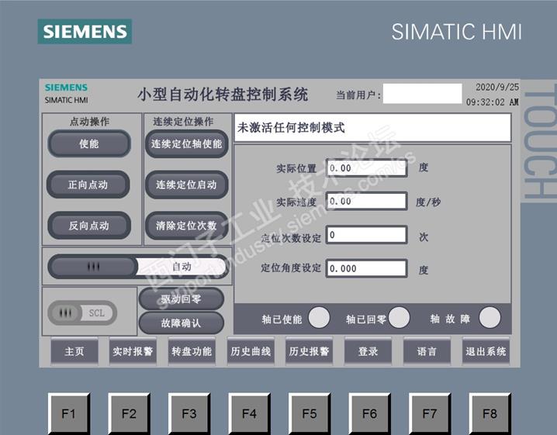Click the 轴已使能 indicator lamp
The image size is (557, 435).
pos(319,317)
